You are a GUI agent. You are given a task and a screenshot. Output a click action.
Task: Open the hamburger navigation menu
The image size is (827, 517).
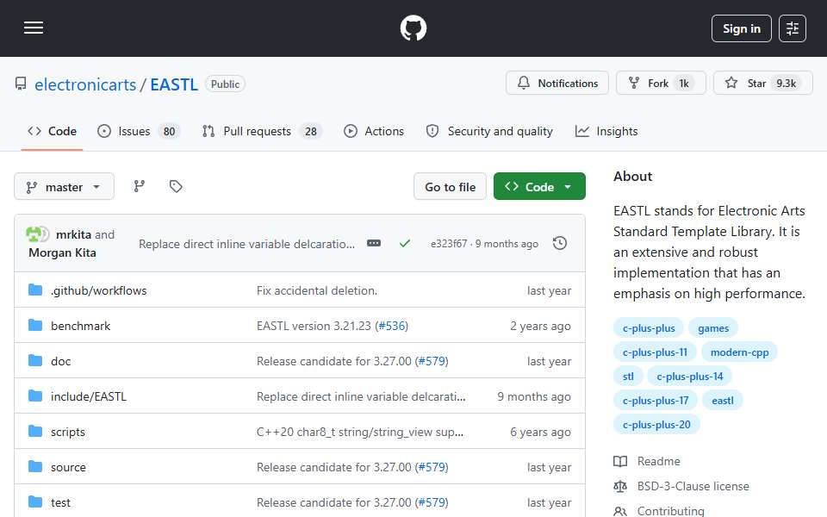pos(34,28)
